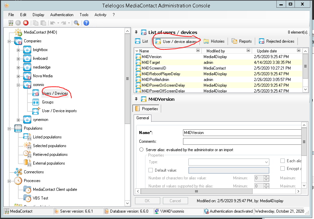Click the Companies node icon
This screenshot has width=314, height=219.
(x=18, y=41)
